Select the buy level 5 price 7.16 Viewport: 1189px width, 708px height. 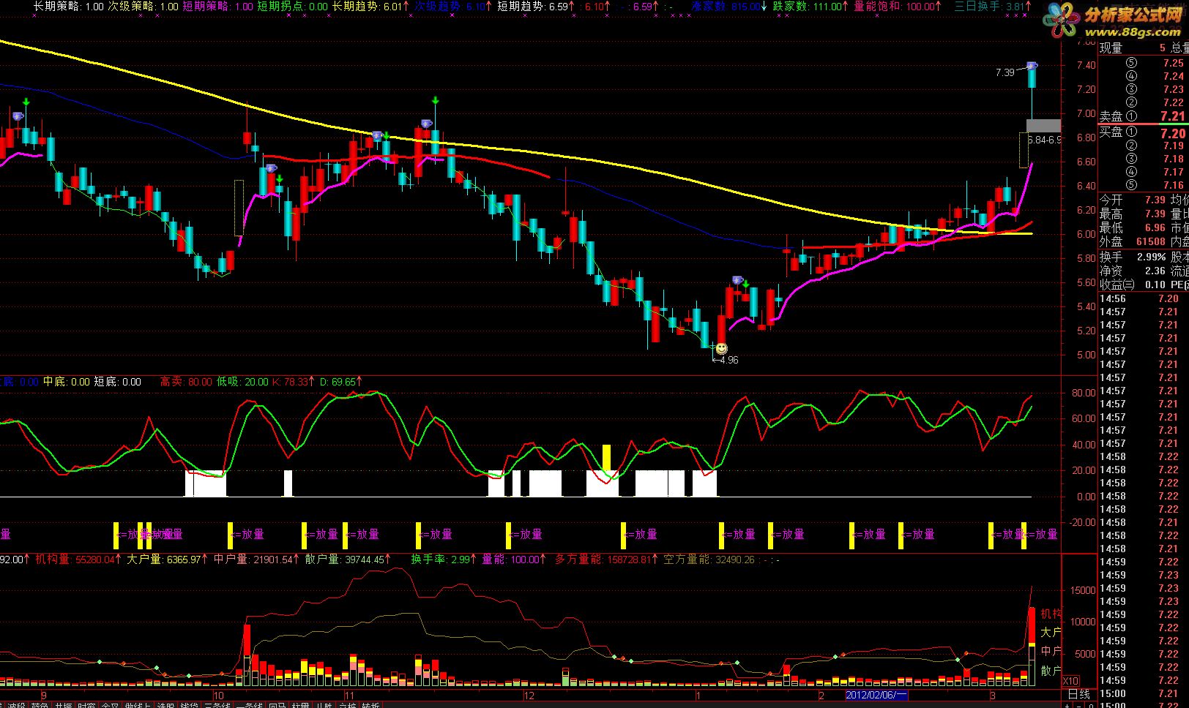click(1174, 185)
